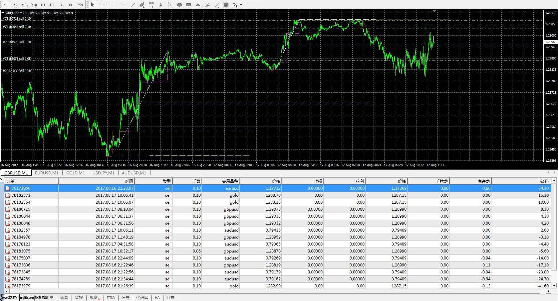Sort orders by 类型 column header

pyautogui.click(x=153, y=181)
